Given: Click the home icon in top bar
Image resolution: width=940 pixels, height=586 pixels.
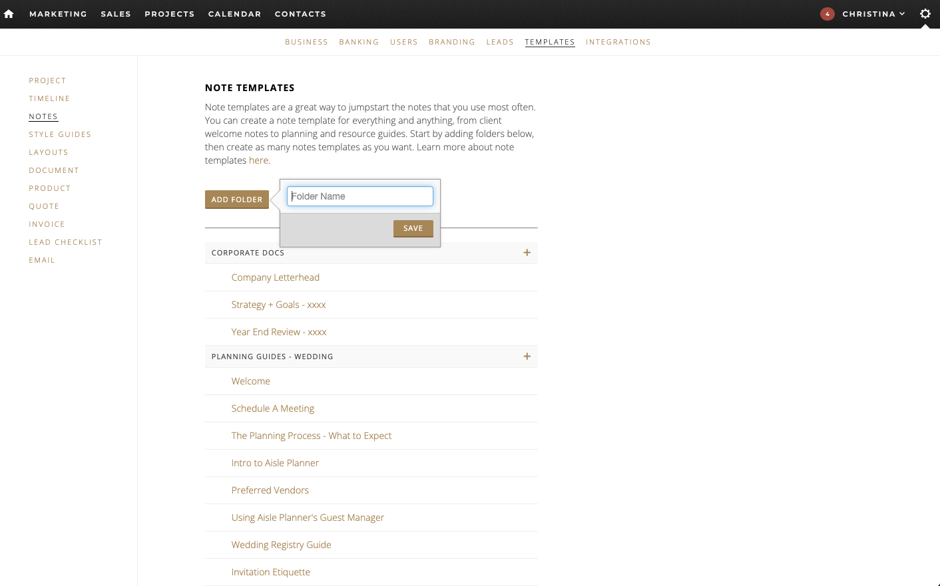Looking at the screenshot, I should [9, 14].
